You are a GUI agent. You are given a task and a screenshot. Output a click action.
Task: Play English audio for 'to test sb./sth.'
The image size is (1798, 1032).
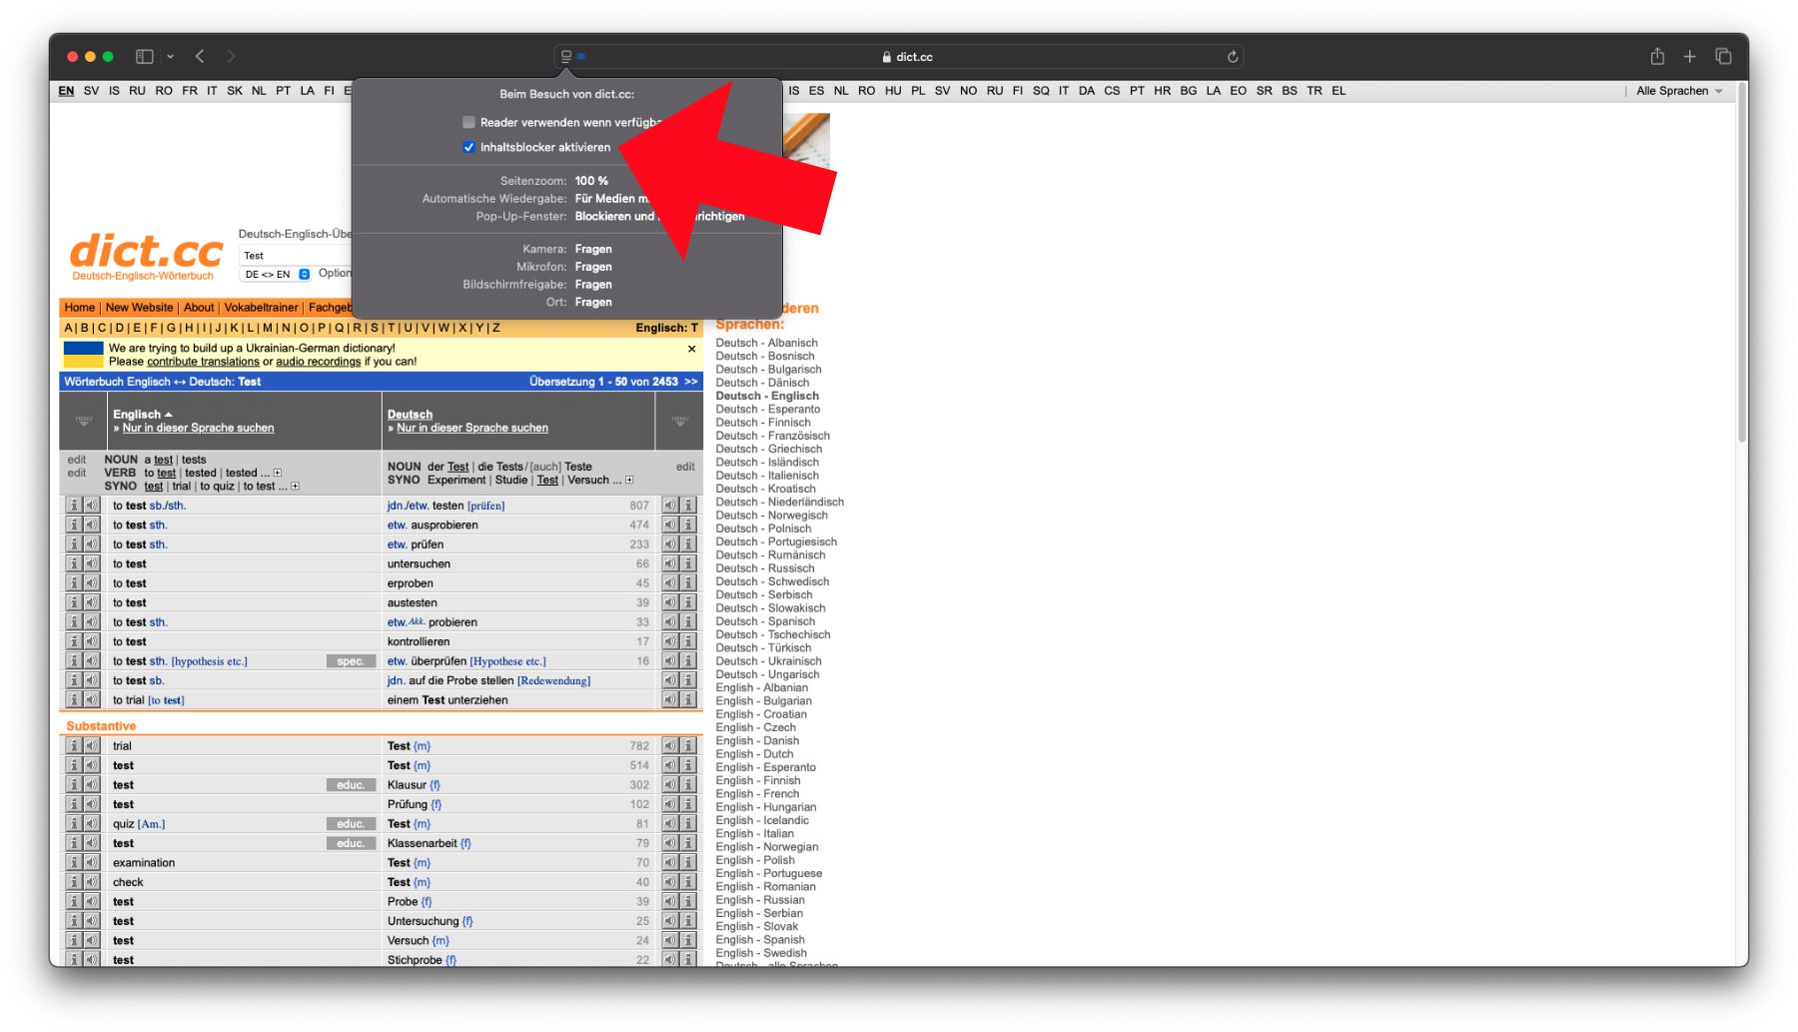click(92, 506)
